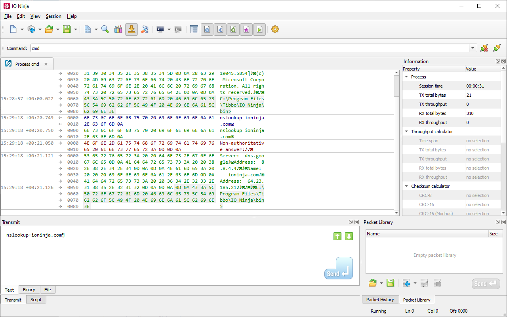The image size is (507, 317).
Task: Open binary view options dropdown arrow
Action: point(96,29)
